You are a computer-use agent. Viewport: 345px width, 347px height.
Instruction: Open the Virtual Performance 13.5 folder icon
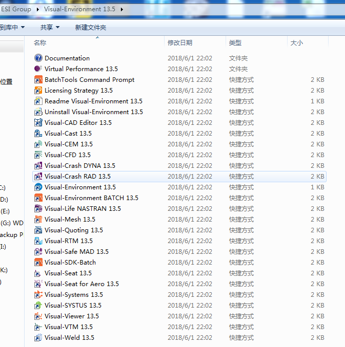pyautogui.click(x=38, y=69)
